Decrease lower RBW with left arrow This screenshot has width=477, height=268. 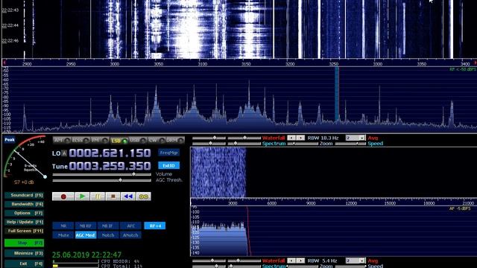291,261
